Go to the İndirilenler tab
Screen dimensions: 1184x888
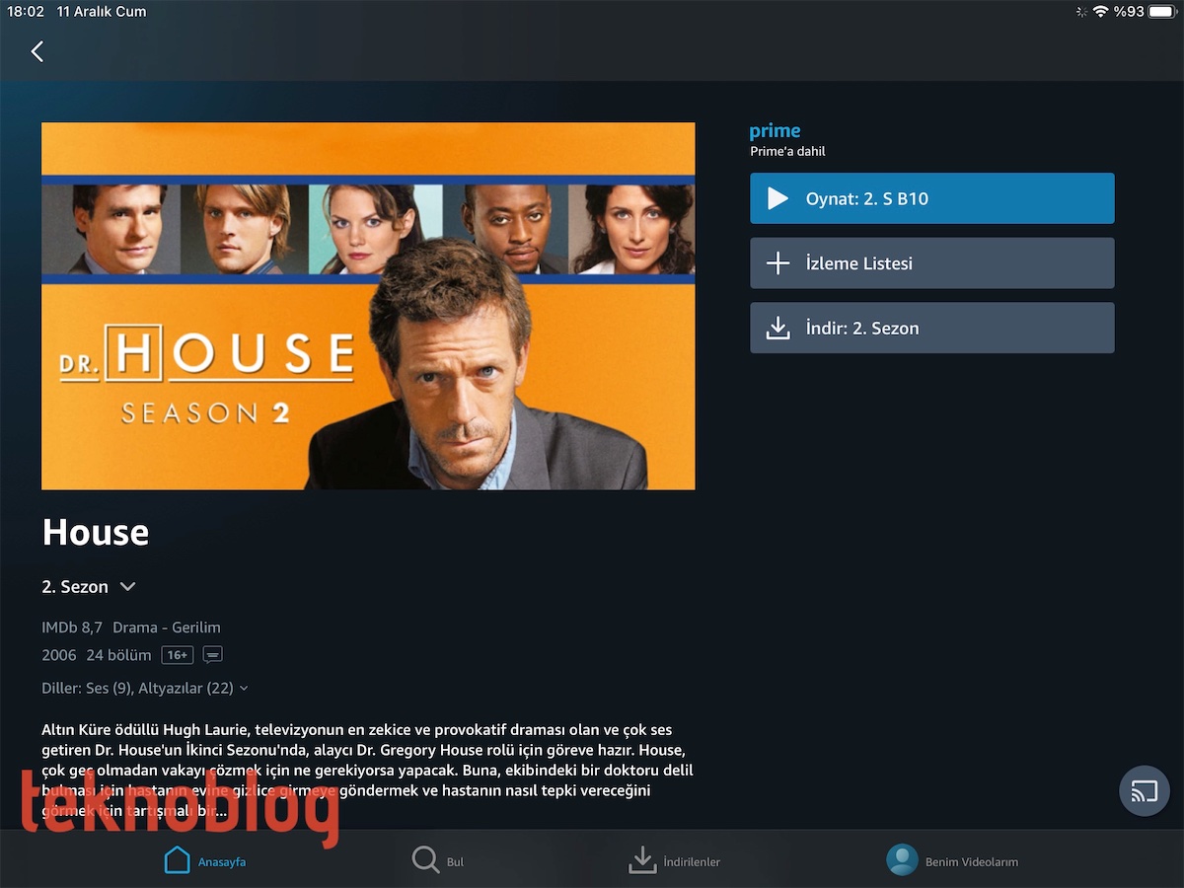coord(675,860)
